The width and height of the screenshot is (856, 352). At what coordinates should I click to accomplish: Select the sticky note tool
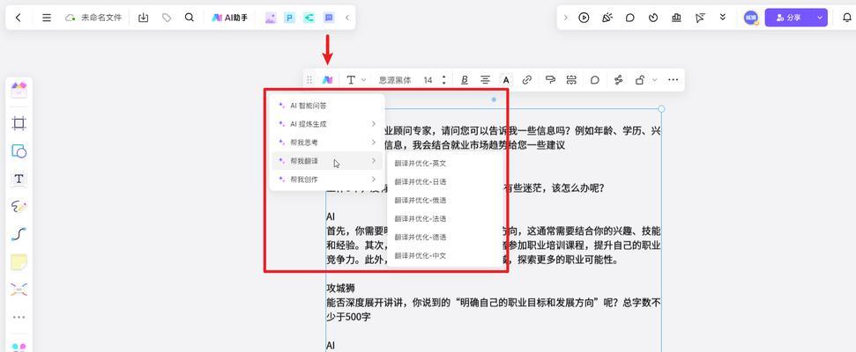point(19,261)
